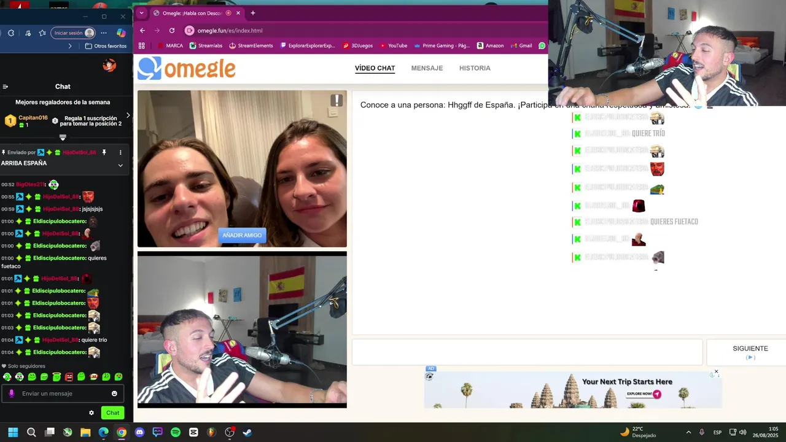Viewport: 786px width, 442px height.
Task: Click the Chrome back arrow button
Action: point(142,31)
